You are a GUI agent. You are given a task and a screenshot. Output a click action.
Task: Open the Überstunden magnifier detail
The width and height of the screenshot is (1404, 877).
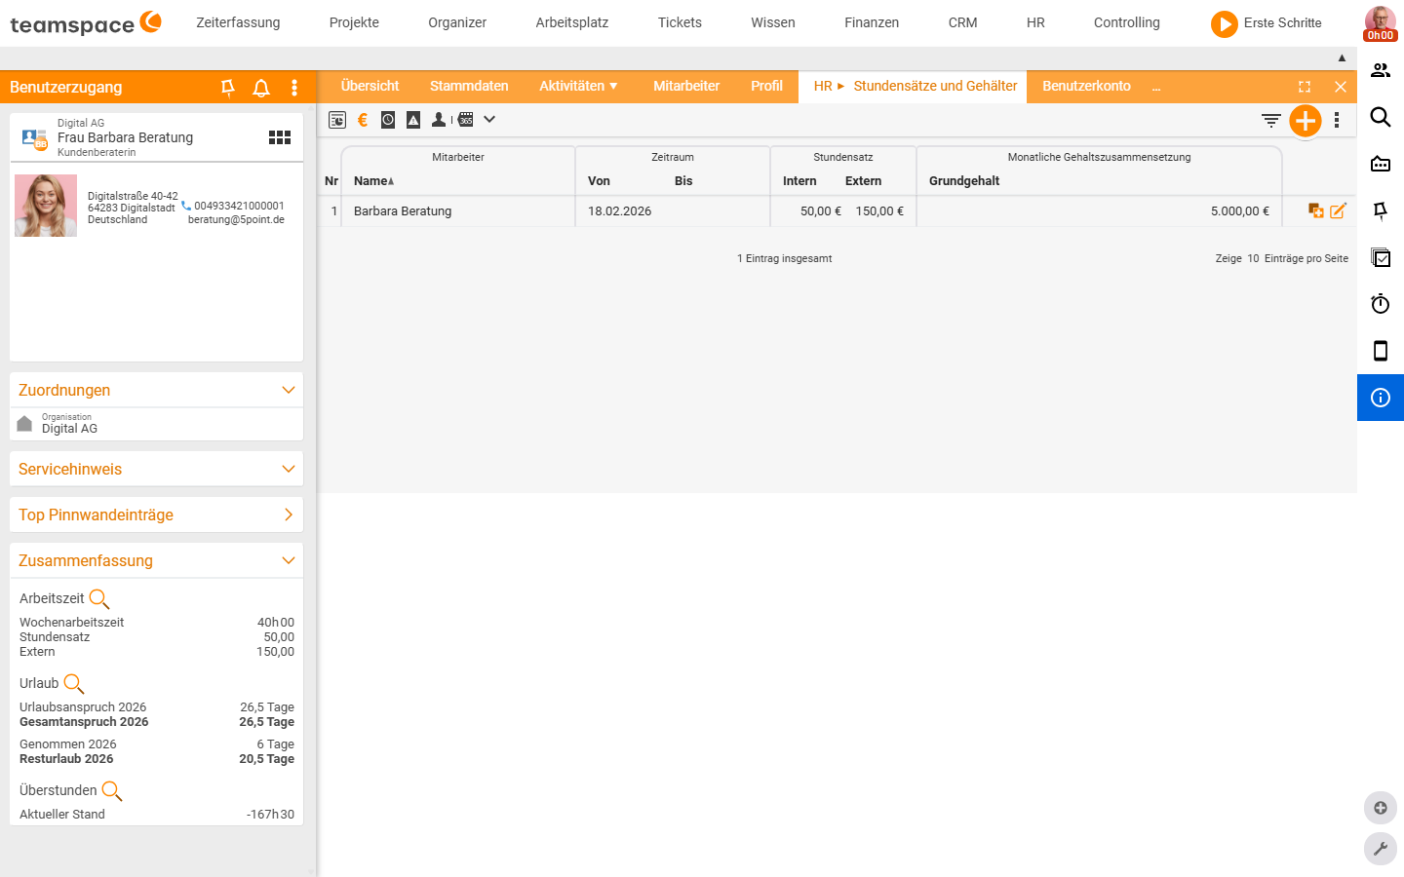point(112,790)
